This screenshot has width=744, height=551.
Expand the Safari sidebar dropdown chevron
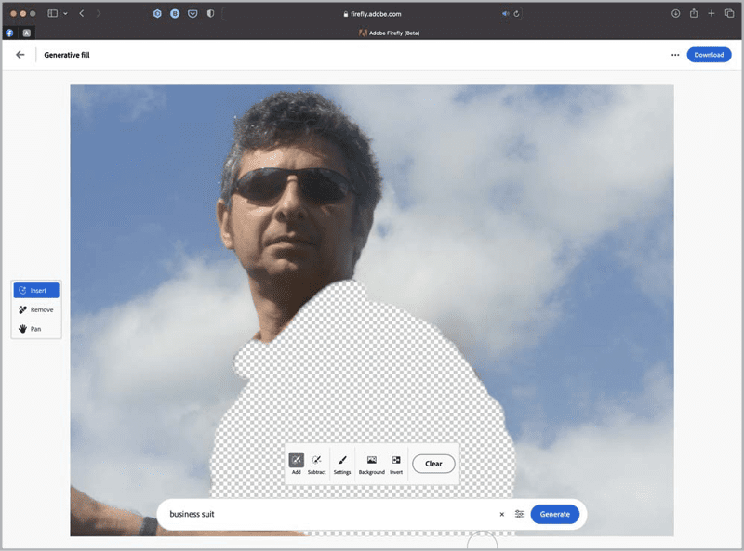pyautogui.click(x=65, y=14)
